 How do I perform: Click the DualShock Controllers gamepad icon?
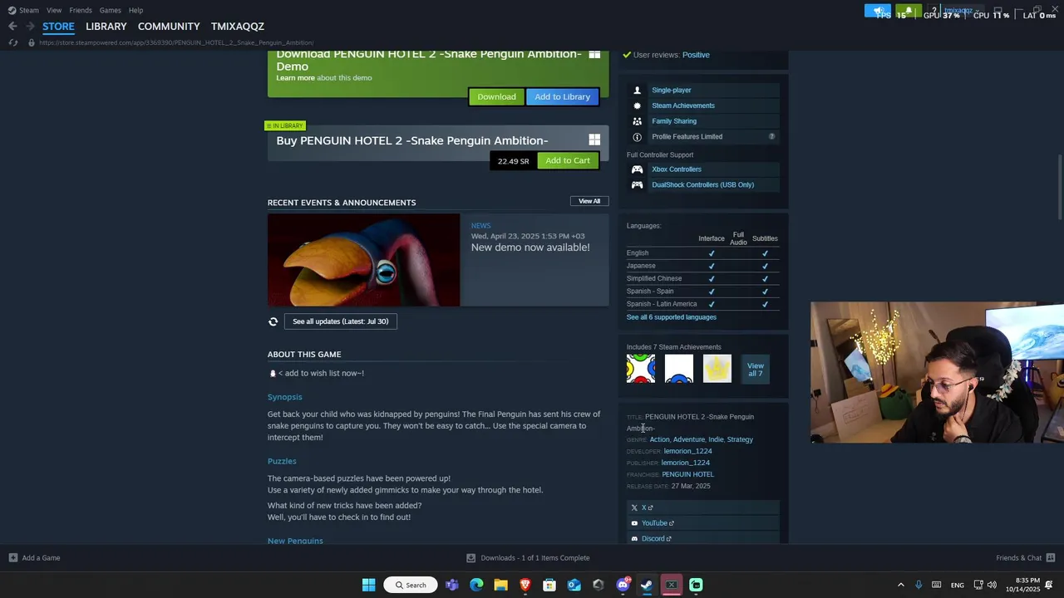(638, 185)
